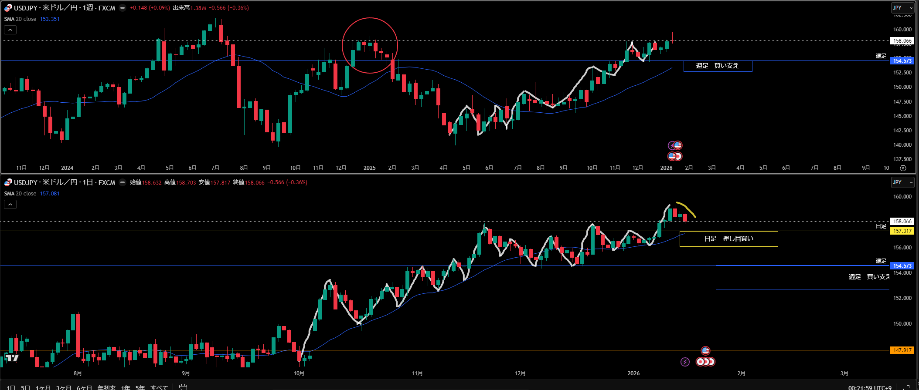Viewport: 919px width, 390px height.
Task: Click the すべて range button
Action: tap(159, 387)
